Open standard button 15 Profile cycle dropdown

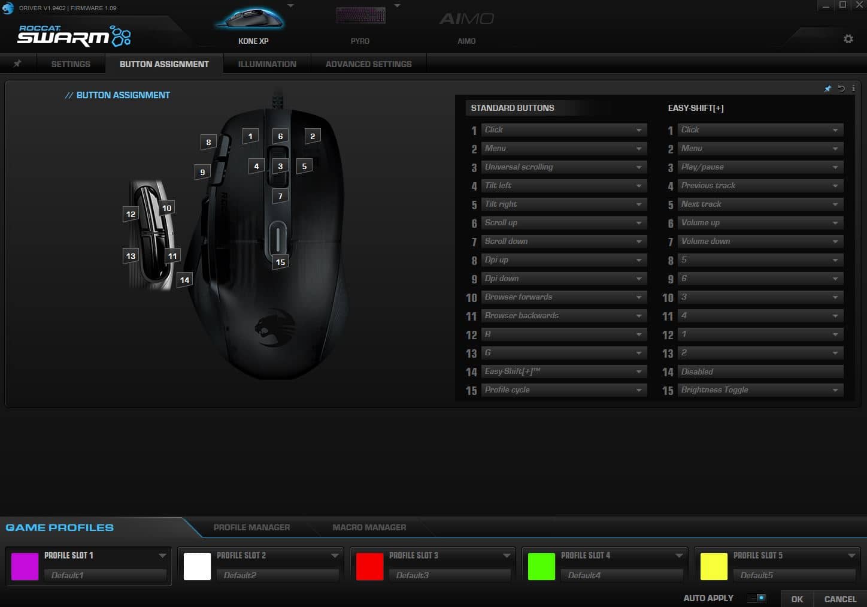563,389
